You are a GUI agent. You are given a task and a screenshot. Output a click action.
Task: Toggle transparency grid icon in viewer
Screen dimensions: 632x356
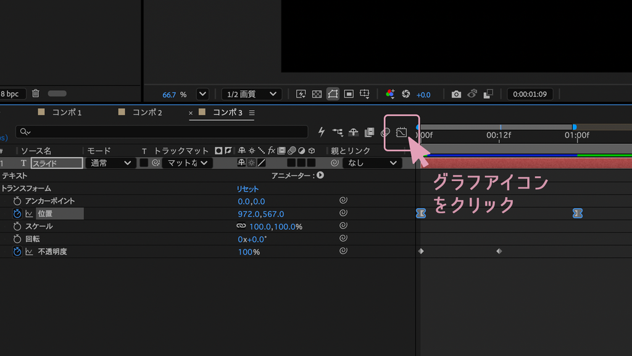click(x=317, y=94)
